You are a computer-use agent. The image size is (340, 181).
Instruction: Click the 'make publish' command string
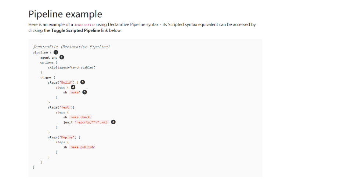82,147
